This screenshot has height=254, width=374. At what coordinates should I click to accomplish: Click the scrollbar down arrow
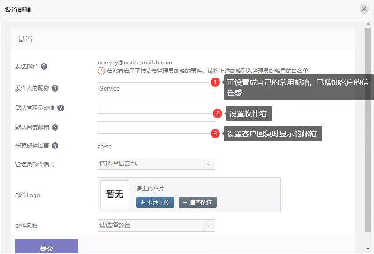(368, 249)
